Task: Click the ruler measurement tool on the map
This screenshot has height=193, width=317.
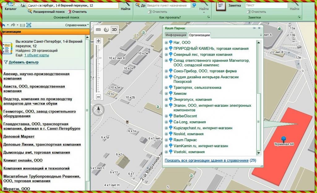Action: pyautogui.click(x=98, y=30)
